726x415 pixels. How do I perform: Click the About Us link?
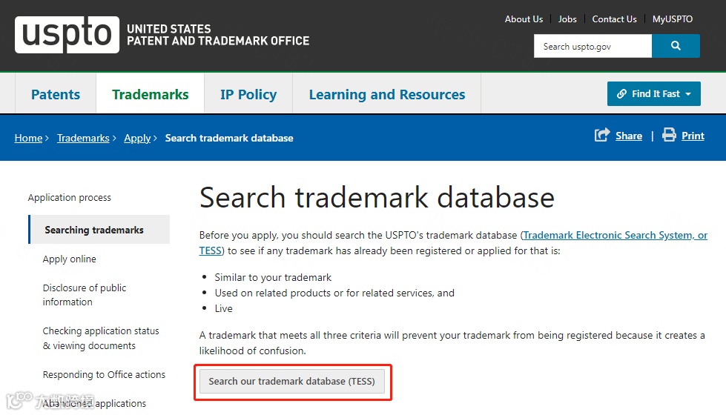coord(524,19)
